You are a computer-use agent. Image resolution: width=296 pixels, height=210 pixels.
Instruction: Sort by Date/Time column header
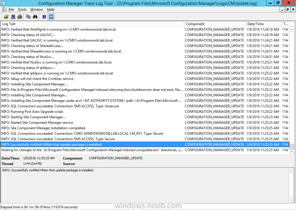263,24
